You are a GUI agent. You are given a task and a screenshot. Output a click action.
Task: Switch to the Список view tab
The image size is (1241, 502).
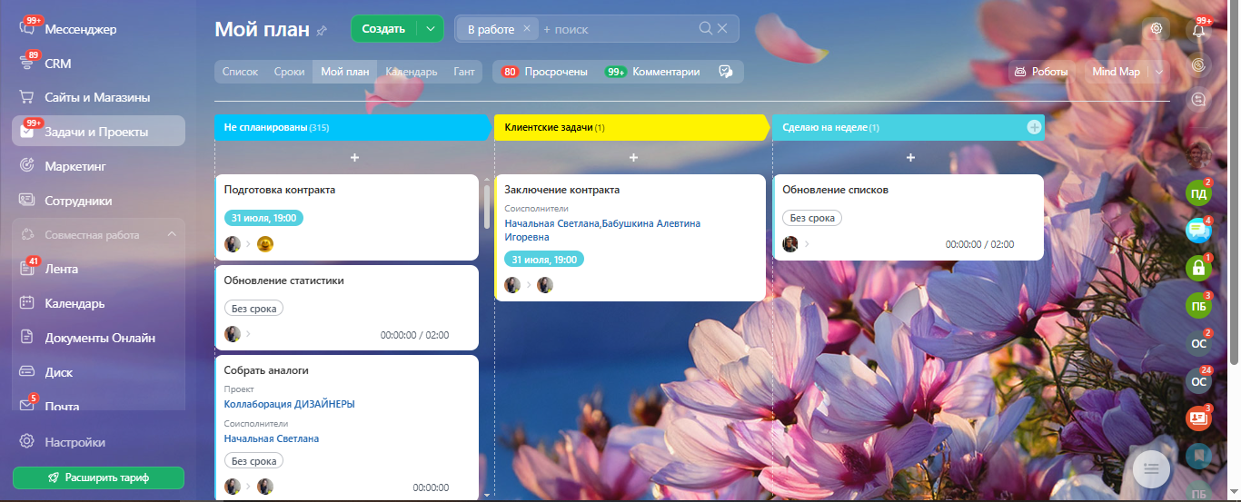click(240, 72)
